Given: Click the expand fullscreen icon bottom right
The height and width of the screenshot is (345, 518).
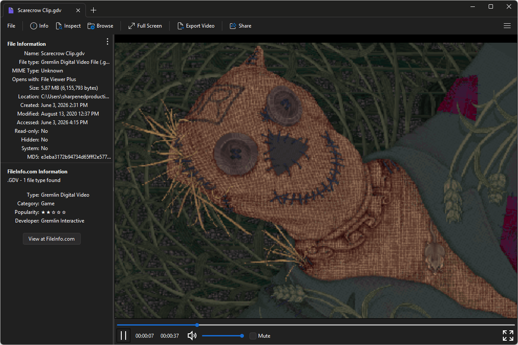Looking at the screenshot, I should [508, 336].
